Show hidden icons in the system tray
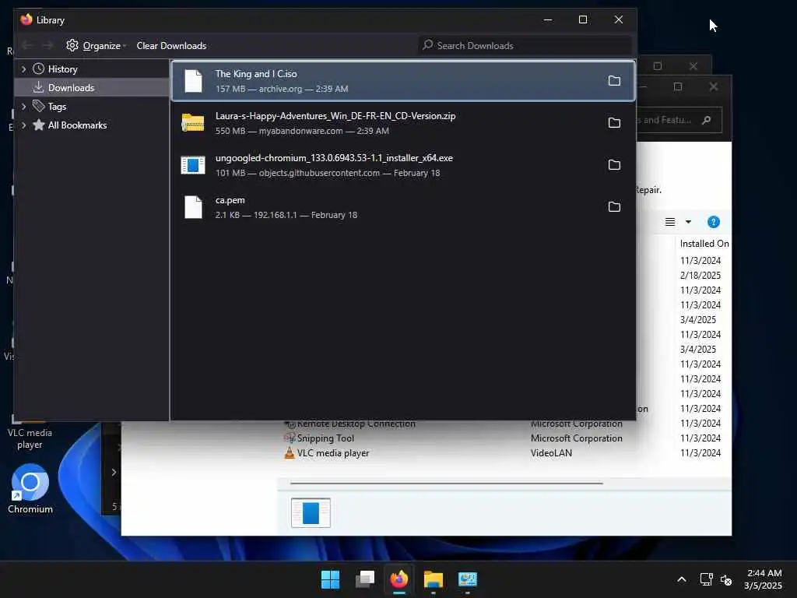 [x=682, y=579]
